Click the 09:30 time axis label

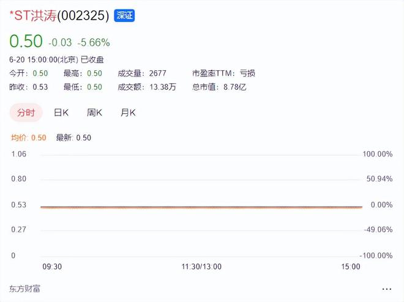pos(52,267)
